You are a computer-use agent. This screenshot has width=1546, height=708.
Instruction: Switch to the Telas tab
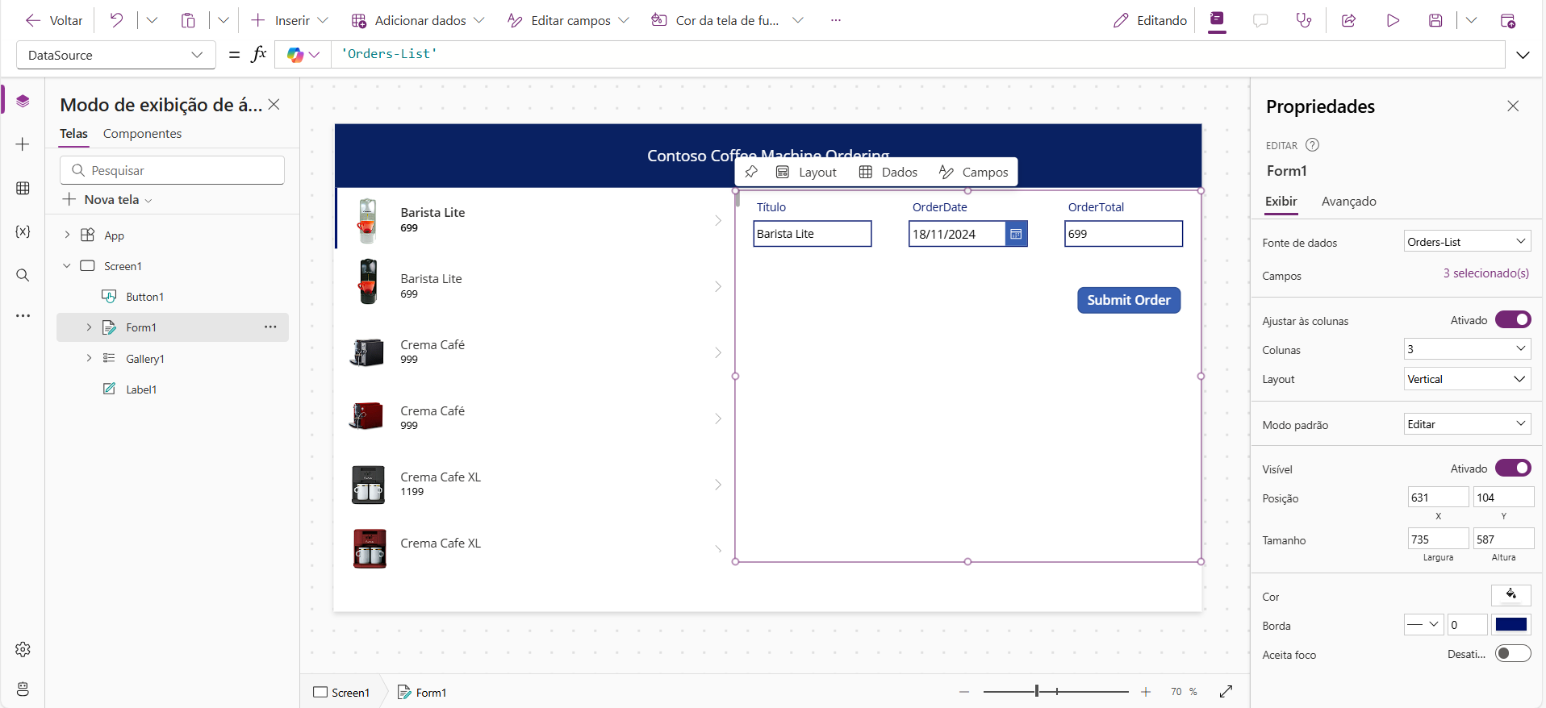(x=73, y=134)
